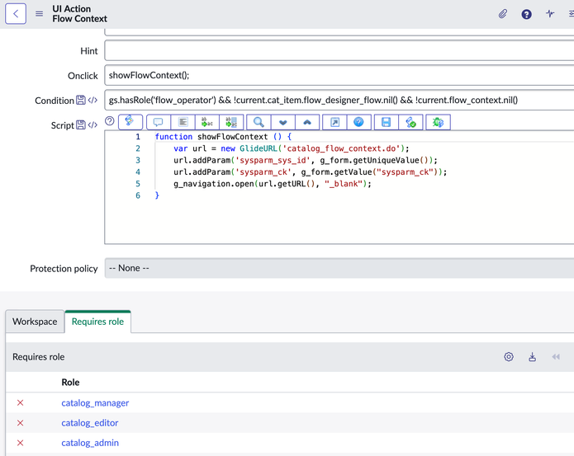Image resolution: width=574 pixels, height=456 pixels.
Task: Click the back arrow button
Action: coord(16,13)
